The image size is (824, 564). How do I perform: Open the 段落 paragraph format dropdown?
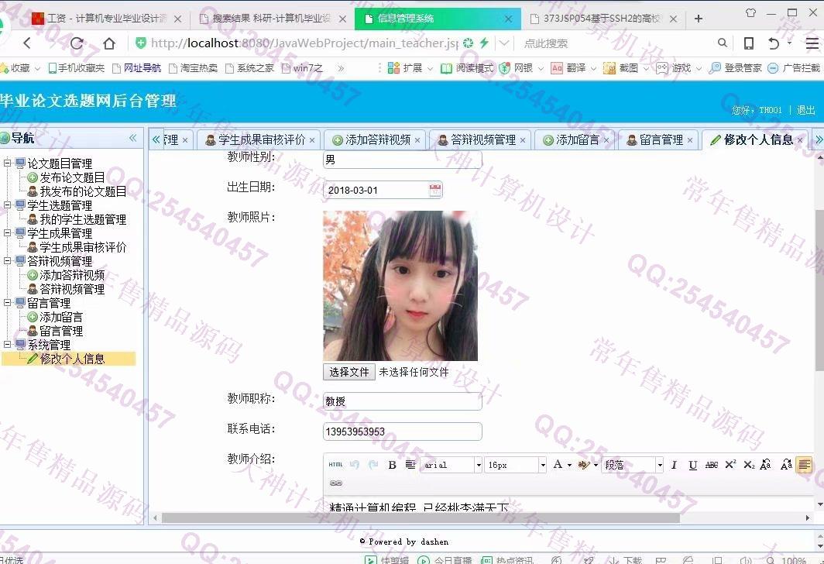tap(660, 465)
